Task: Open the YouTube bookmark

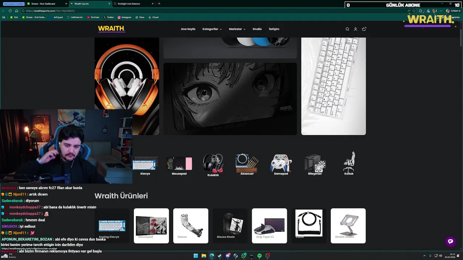Action: (93, 17)
